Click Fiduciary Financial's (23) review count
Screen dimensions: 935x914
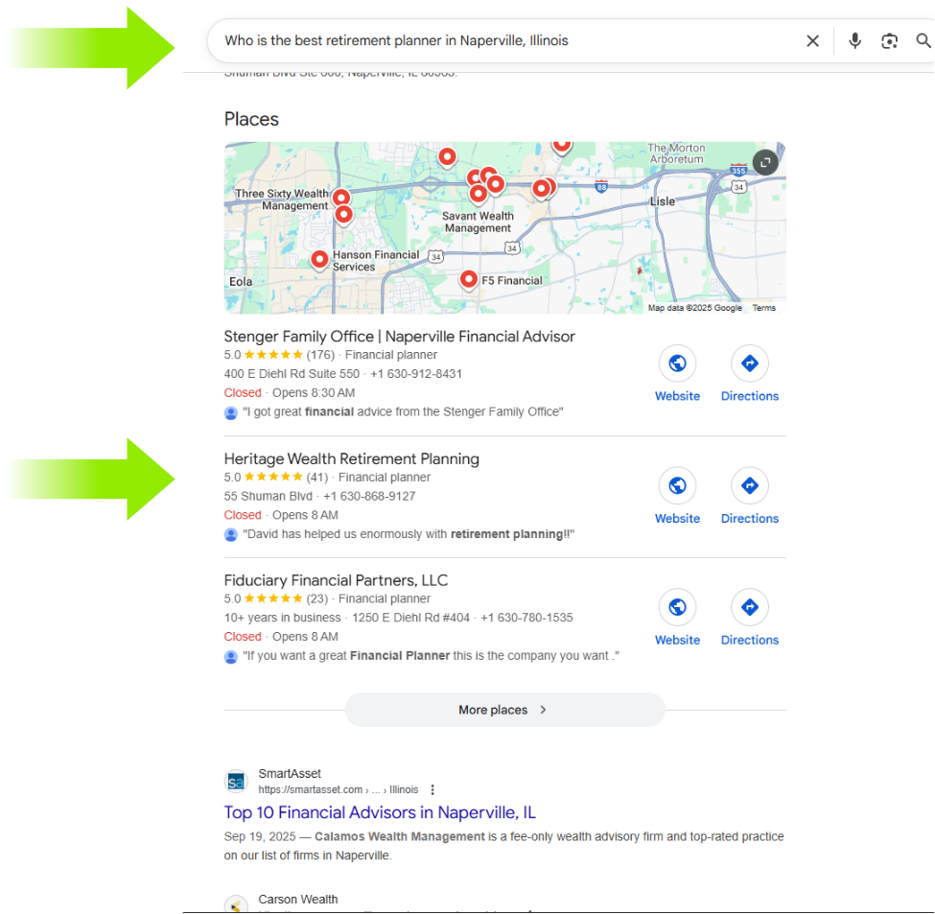click(317, 598)
